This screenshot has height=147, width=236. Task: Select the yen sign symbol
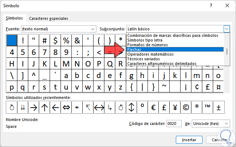click(x=175, y=107)
